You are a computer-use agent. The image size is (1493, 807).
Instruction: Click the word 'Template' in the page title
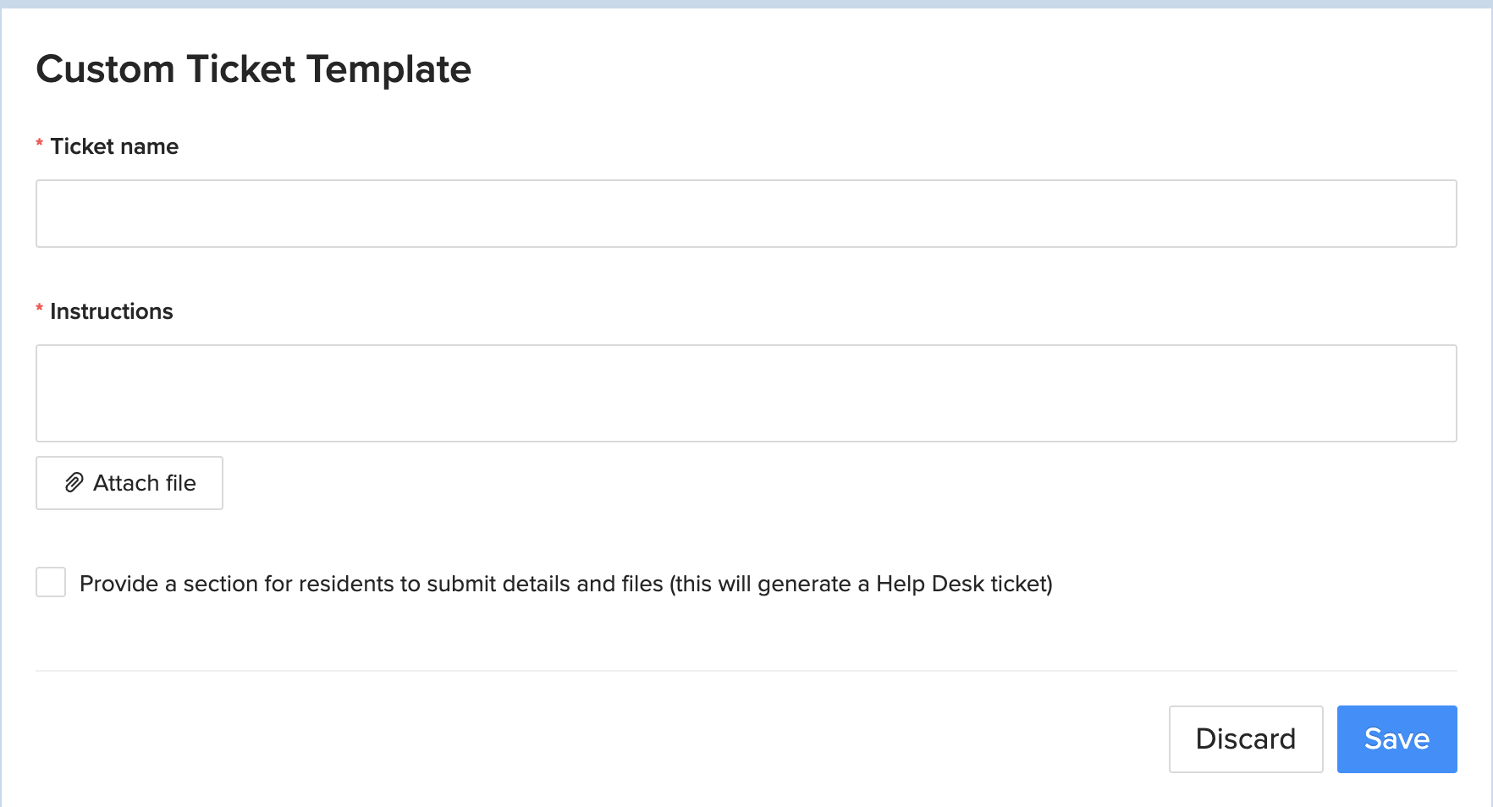coord(388,69)
